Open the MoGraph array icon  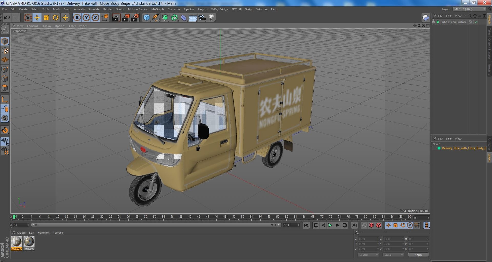(x=175, y=18)
